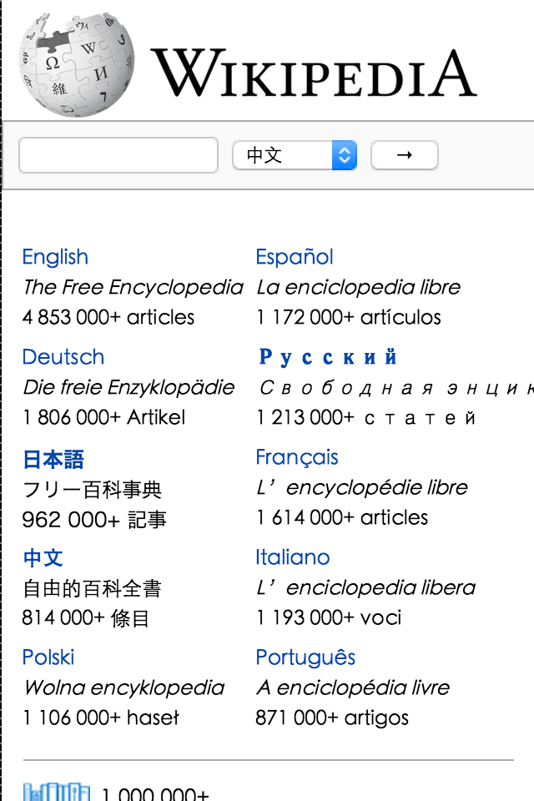Open the Polski Wikipedia link
534x801 pixels.
48,657
